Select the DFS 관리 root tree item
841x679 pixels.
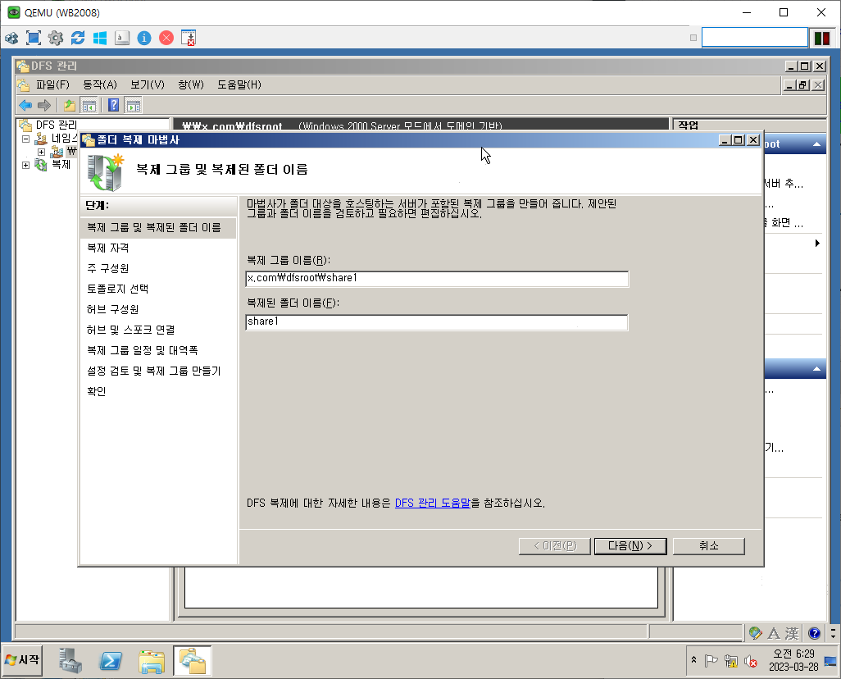click(x=57, y=125)
